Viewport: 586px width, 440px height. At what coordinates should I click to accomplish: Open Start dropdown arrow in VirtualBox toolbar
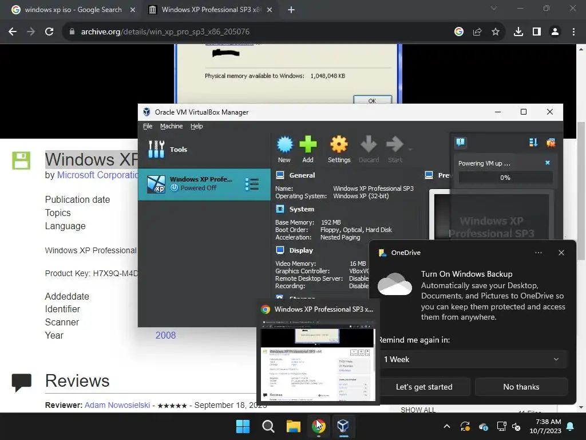point(410,150)
